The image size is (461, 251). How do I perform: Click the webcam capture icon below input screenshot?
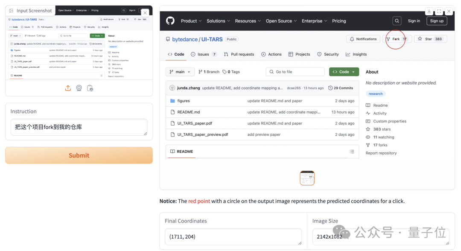[79, 88]
